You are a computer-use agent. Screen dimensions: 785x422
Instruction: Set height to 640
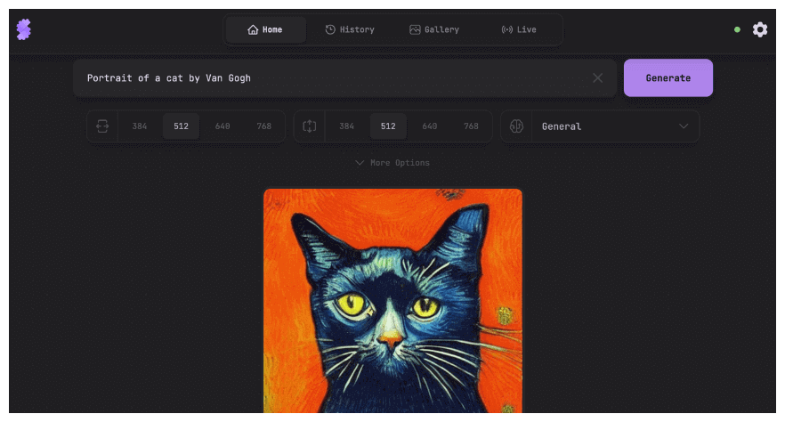[429, 126]
